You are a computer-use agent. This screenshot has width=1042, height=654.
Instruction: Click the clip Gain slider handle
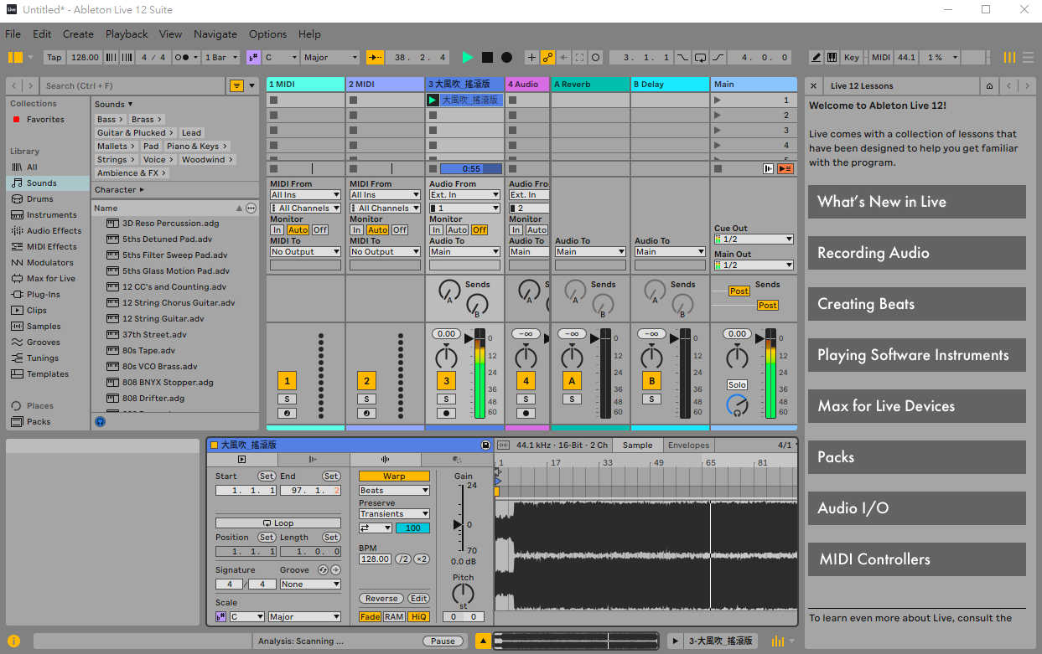pyautogui.click(x=458, y=524)
